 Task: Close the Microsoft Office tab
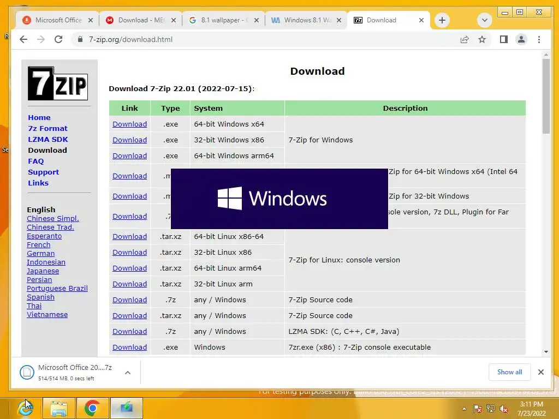(x=91, y=20)
